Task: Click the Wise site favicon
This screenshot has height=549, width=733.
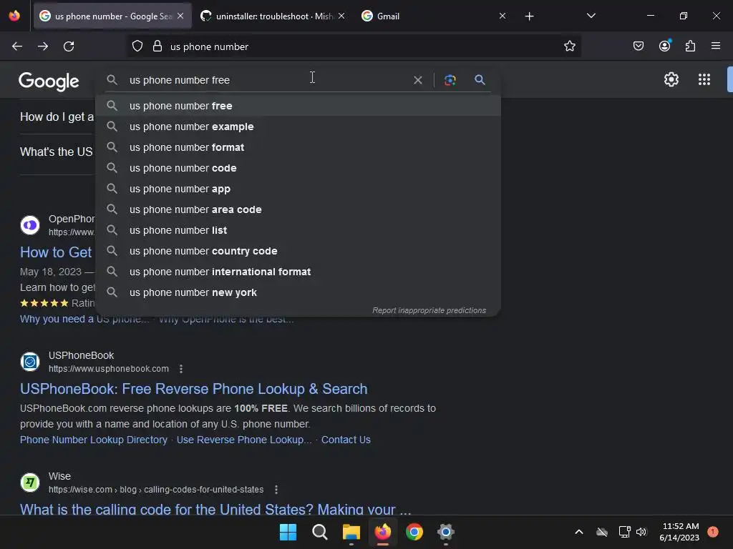Action: [30, 483]
